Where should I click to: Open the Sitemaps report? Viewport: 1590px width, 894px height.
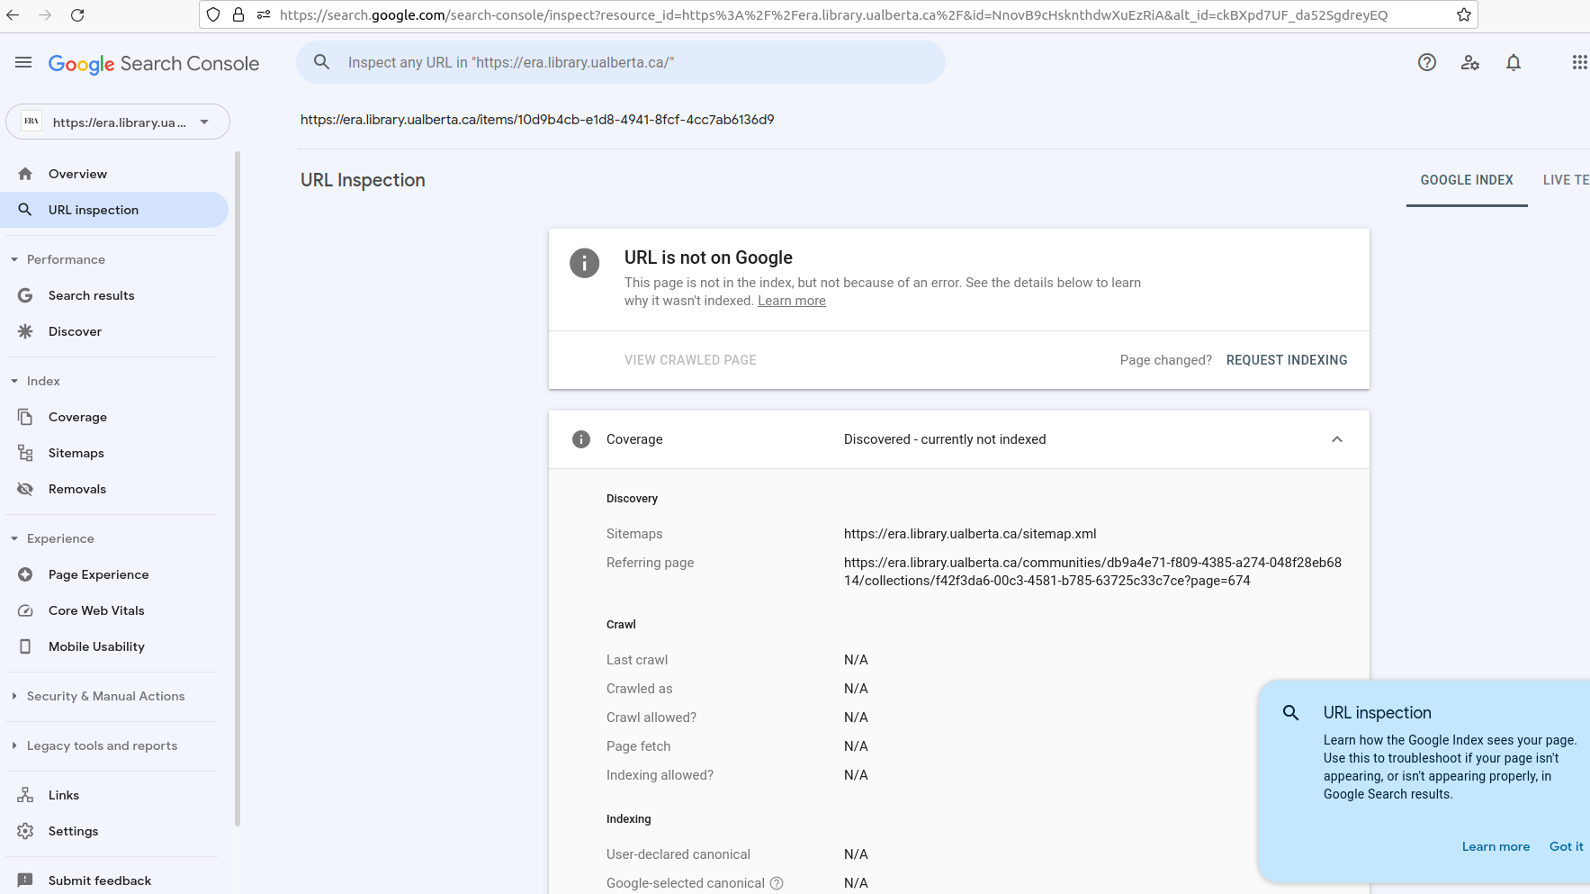76,453
